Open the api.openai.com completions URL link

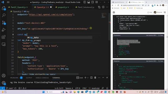51,15
